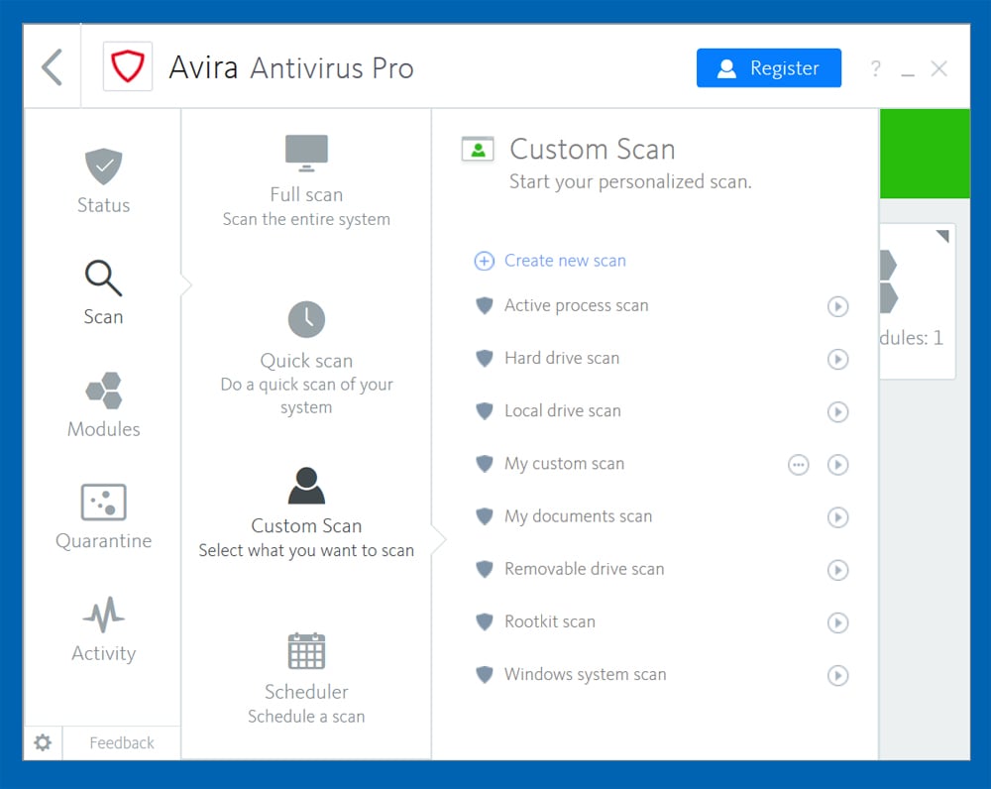The image size is (991, 789).
Task: Click shield icon beside Active process scan
Action: pos(485,306)
